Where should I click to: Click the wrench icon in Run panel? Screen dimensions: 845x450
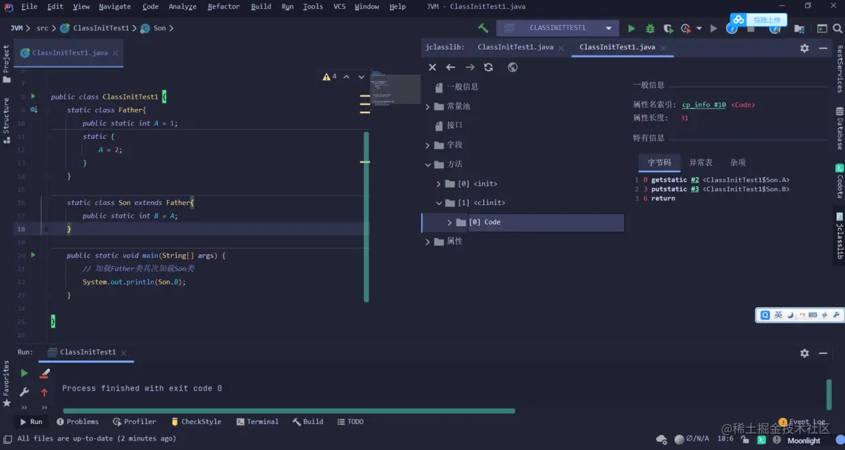pos(25,391)
